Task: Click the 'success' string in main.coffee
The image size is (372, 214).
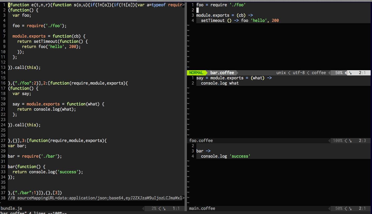Action: (x=240, y=156)
